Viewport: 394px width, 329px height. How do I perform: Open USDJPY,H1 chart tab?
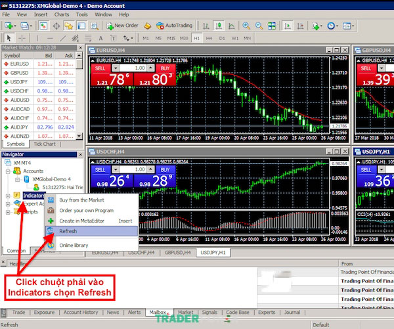213,253
